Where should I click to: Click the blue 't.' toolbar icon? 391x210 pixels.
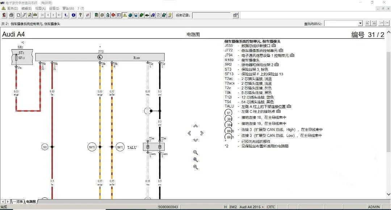66,15
